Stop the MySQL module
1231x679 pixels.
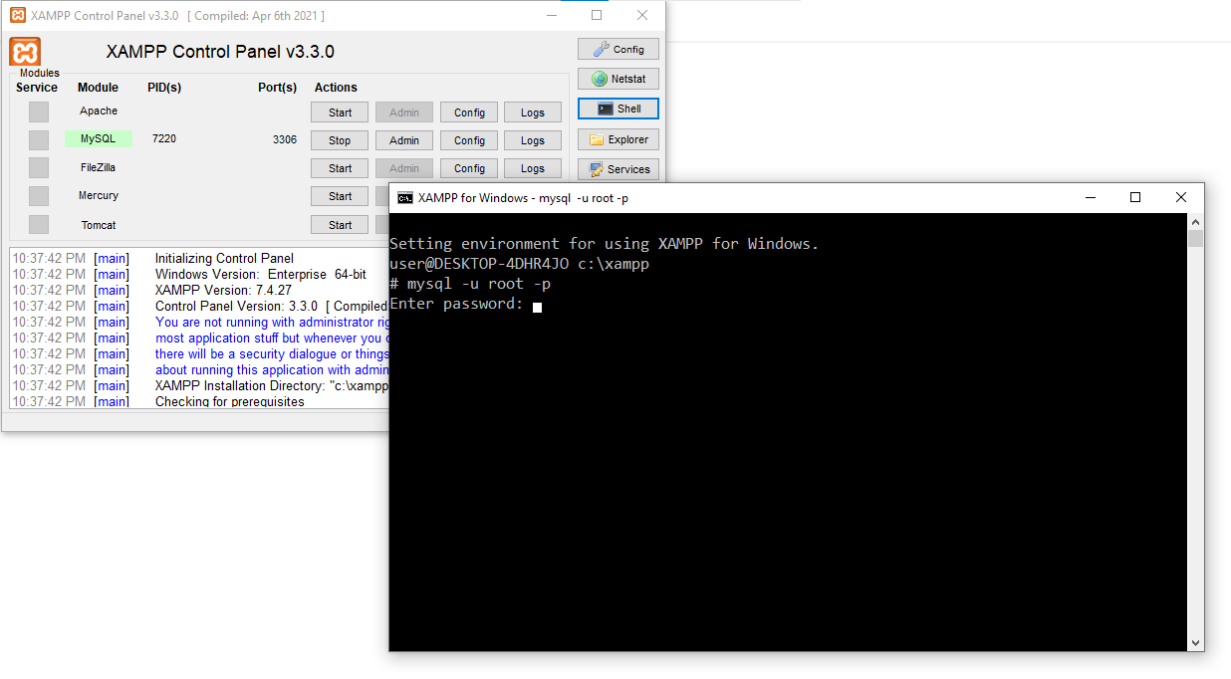click(x=340, y=140)
